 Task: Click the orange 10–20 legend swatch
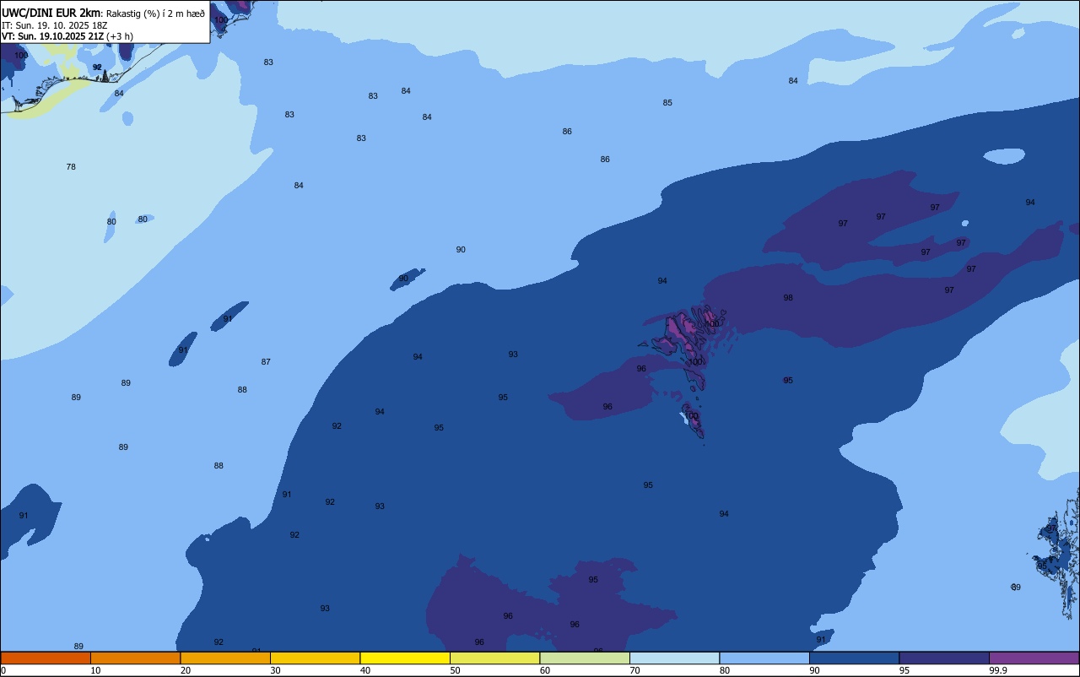point(135,658)
